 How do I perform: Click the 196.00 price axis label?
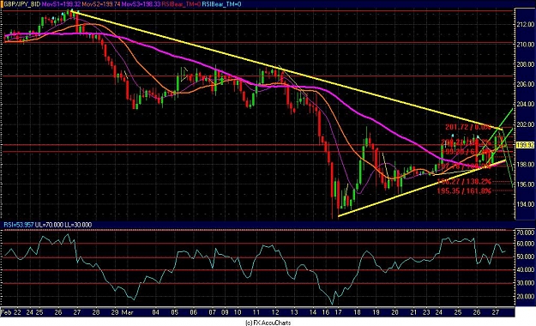[x=525, y=184]
